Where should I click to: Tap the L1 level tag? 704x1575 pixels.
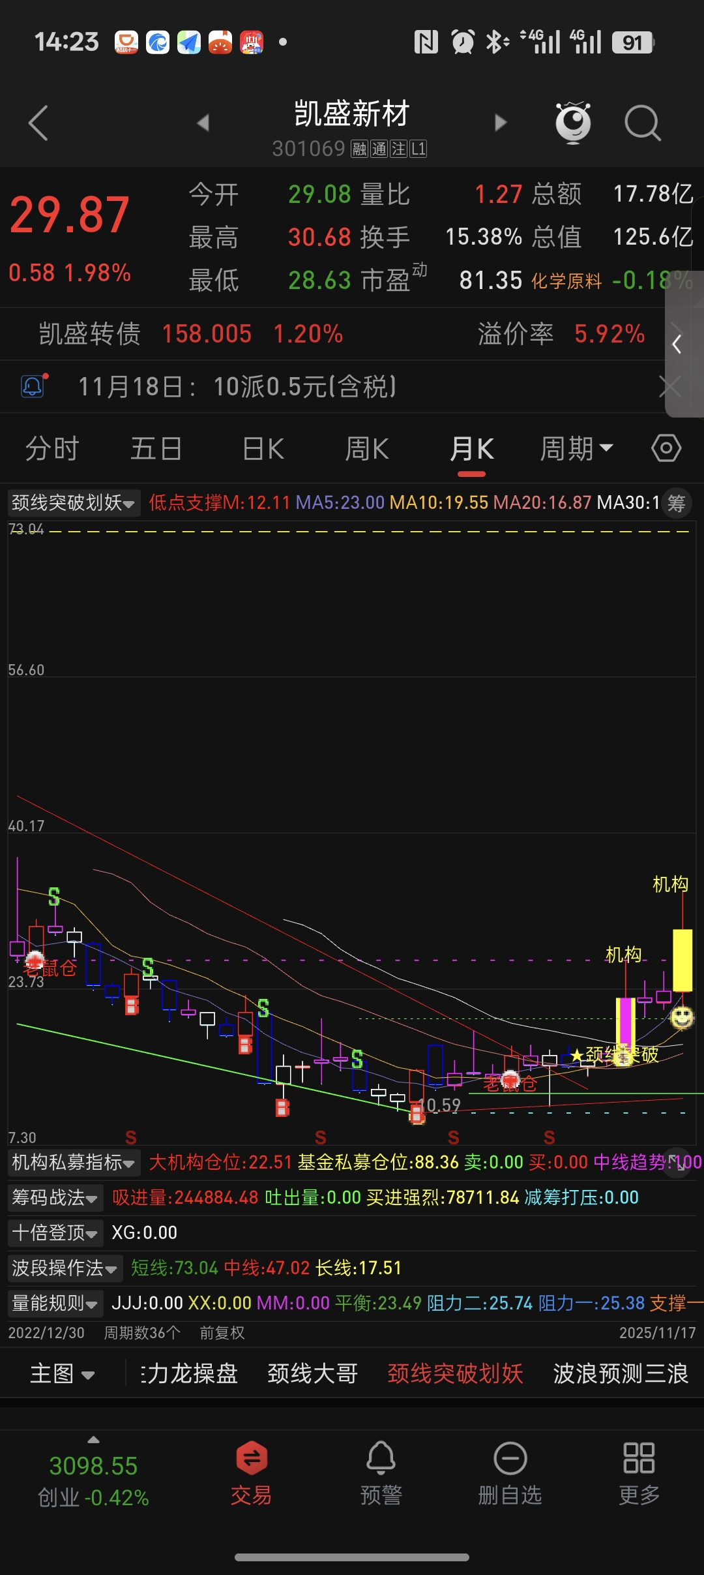point(418,149)
